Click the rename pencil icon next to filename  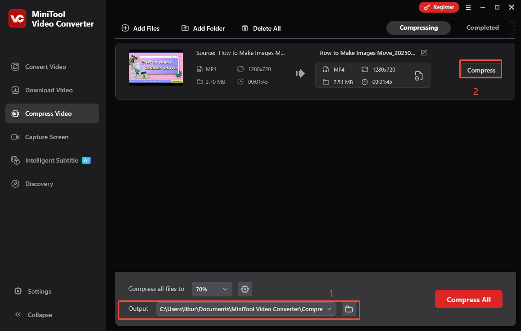423,53
